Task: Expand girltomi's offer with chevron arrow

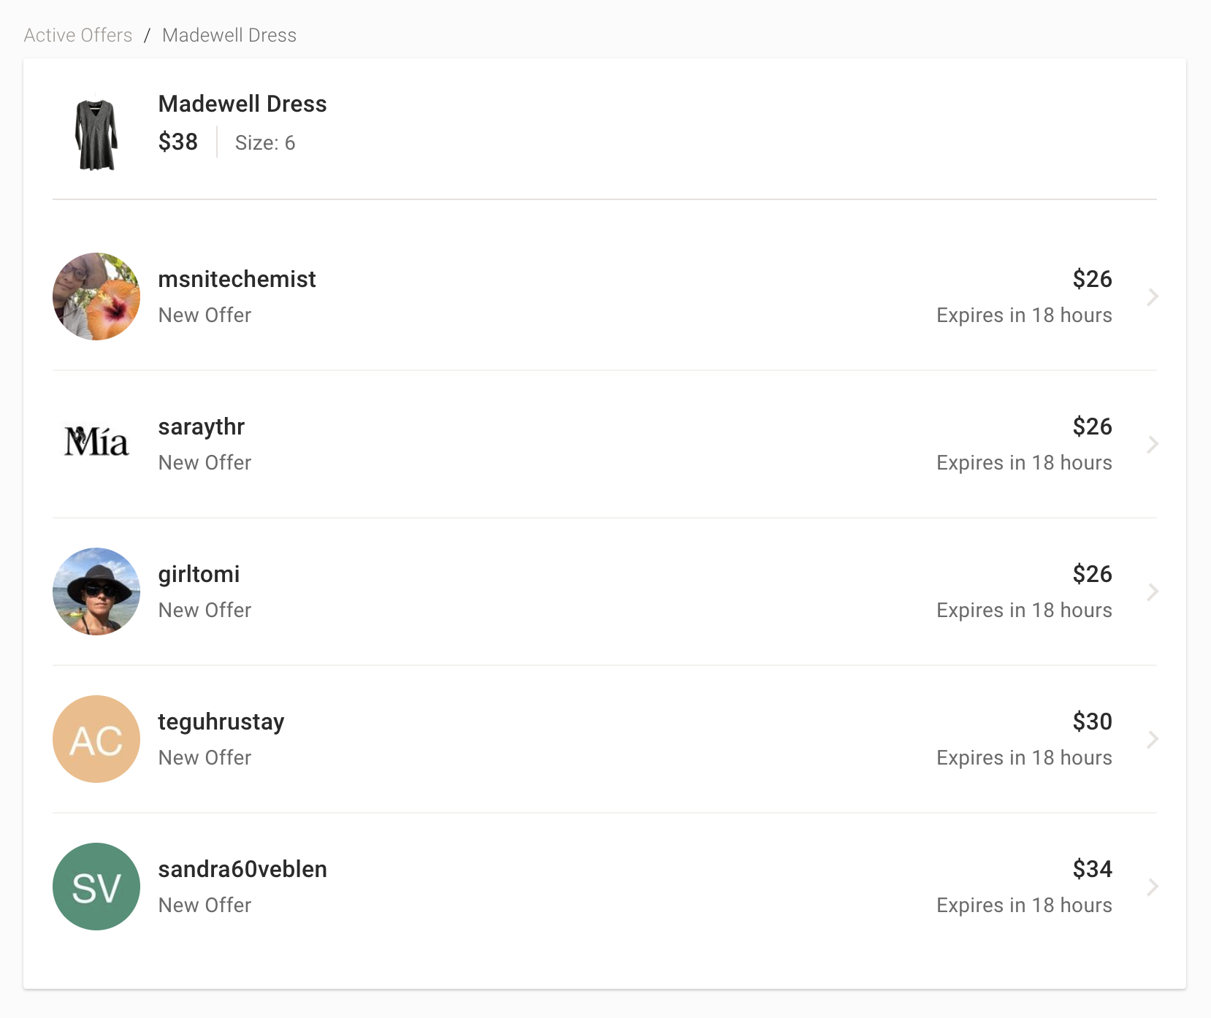Action: pos(1153,592)
